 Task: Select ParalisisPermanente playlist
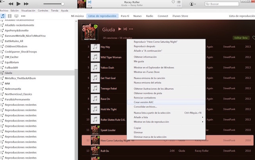point(17,99)
